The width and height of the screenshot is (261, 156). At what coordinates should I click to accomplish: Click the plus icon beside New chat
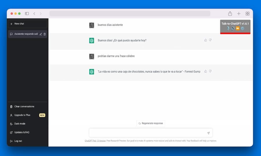(x=11, y=24)
